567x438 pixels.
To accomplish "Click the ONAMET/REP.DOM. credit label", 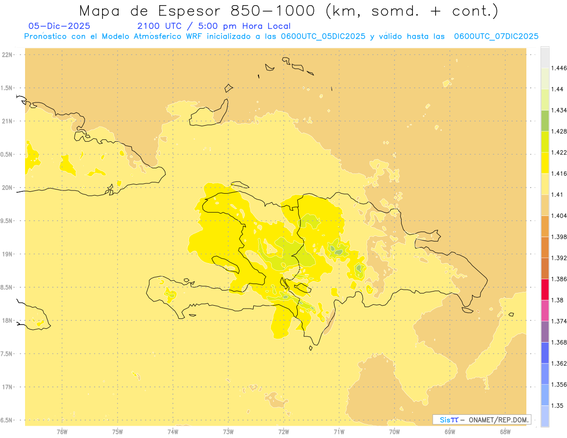I will coord(498,420).
